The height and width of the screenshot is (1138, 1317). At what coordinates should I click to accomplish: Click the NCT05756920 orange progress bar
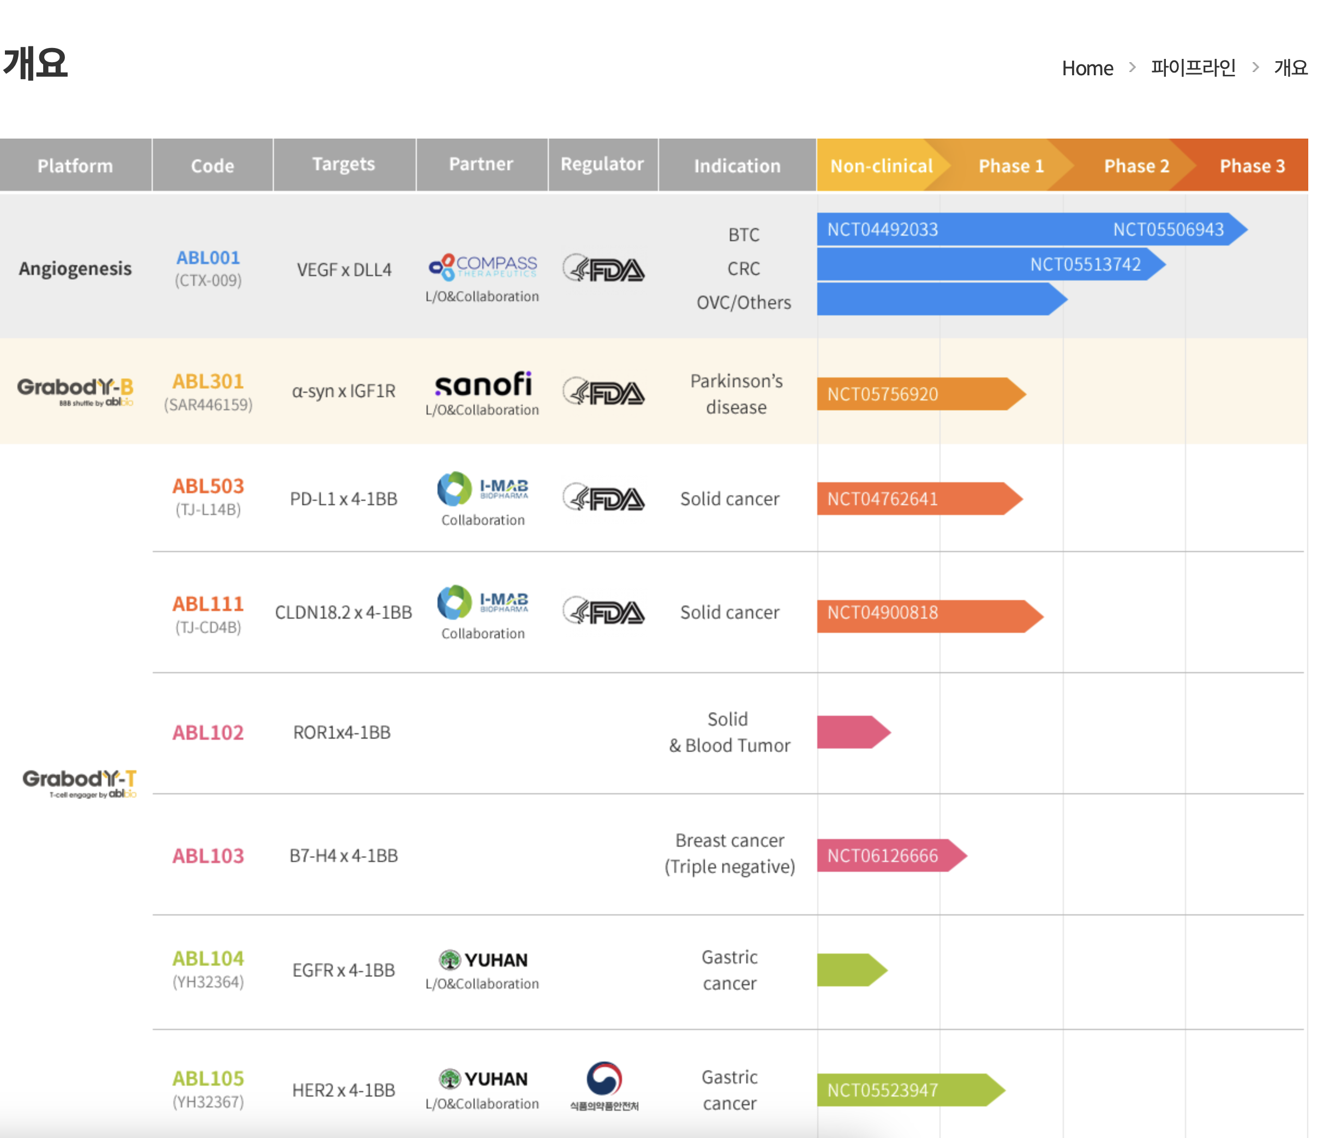coord(921,394)
